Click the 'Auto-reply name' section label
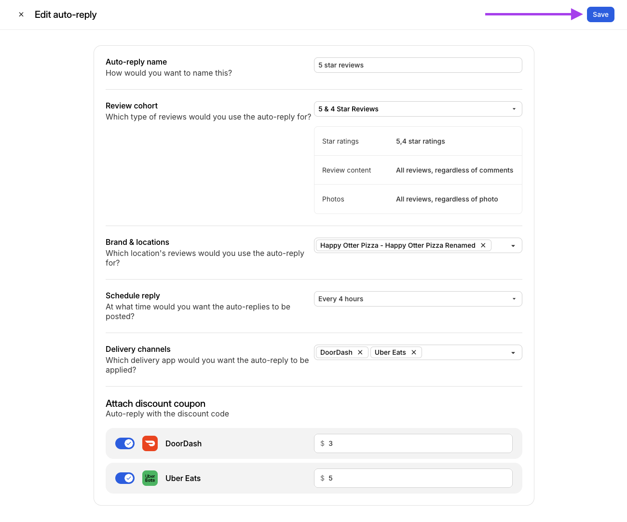 [x=136, y=62]
